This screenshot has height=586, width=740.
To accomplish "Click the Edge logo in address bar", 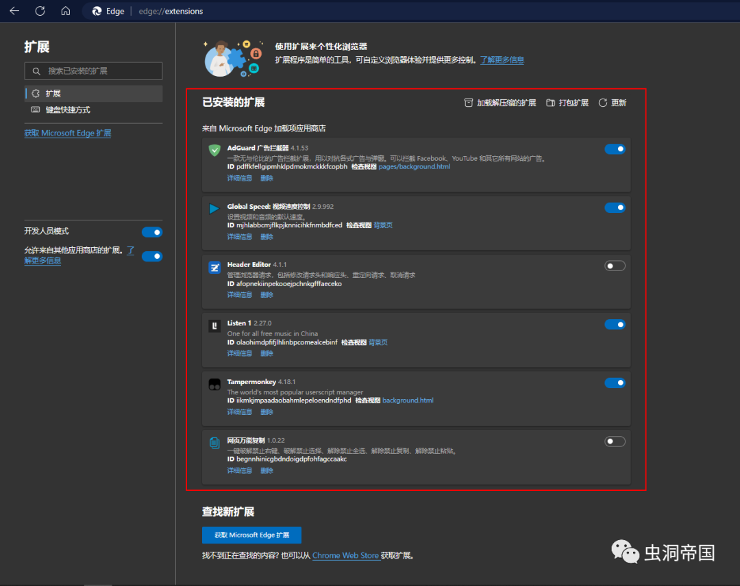I will 97,11.
